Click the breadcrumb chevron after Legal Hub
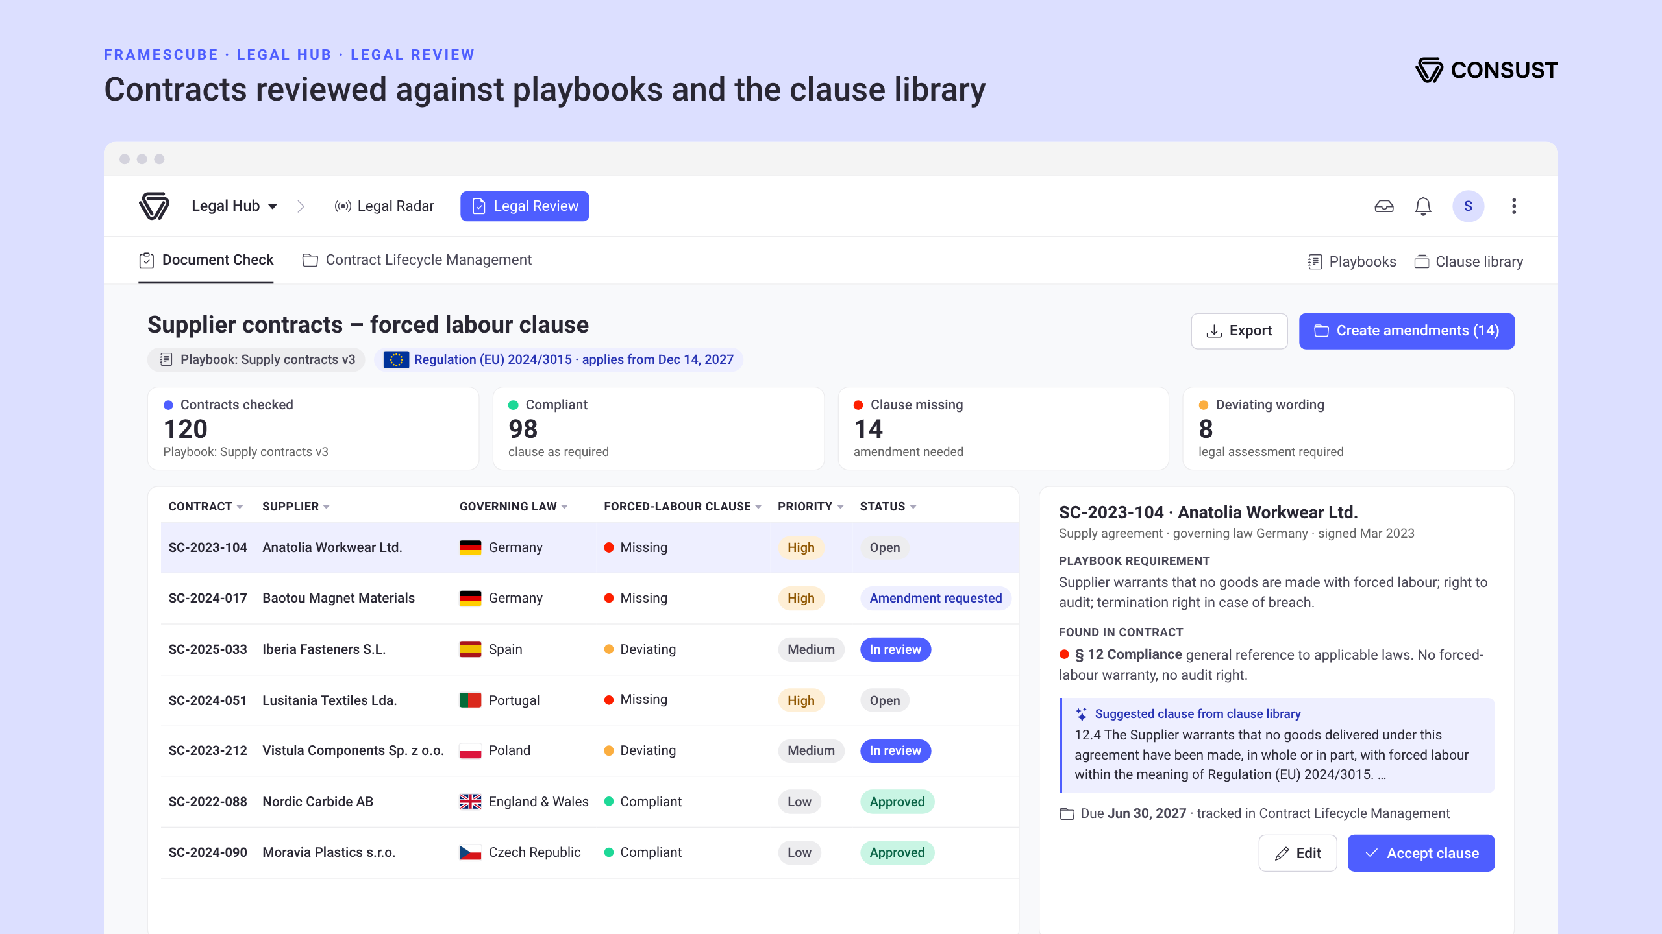Image resolution: width=1662 pixels, height=934 pixels. pos(301,206)
